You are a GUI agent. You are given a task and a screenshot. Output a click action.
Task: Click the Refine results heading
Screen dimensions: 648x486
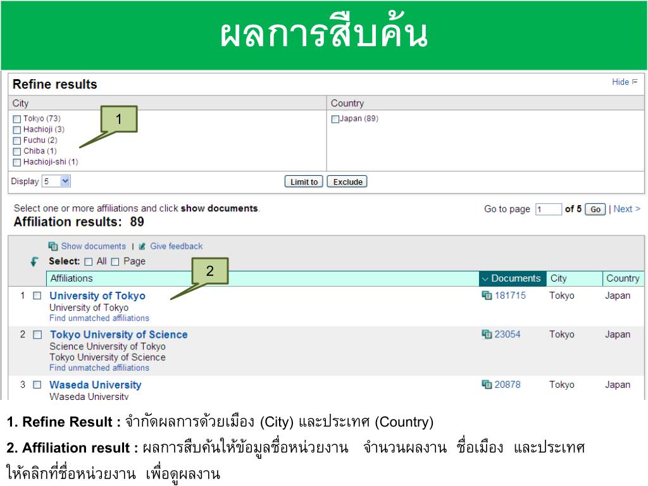pos(55,84)
